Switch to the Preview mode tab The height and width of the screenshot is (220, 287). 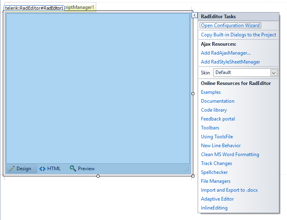(x=82, y=169)
